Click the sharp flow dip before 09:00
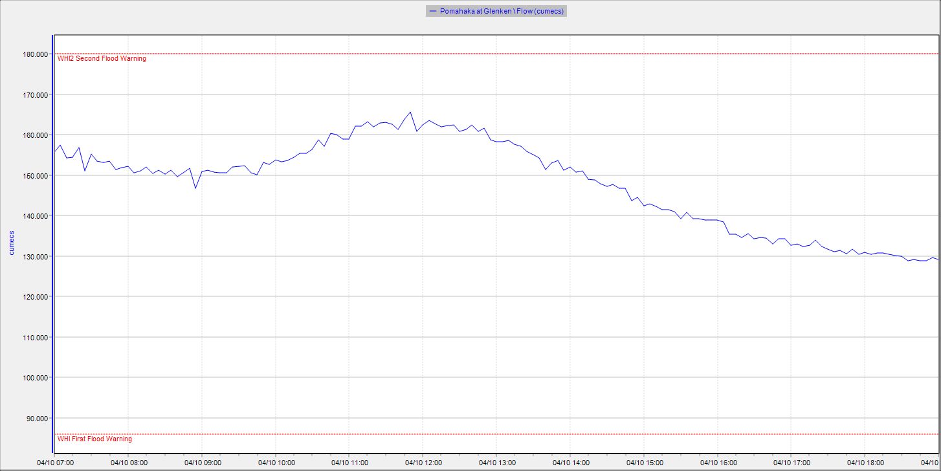 click(195, 188)
